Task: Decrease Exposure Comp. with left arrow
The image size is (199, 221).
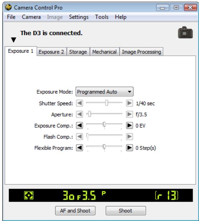Action: [80, 126]
